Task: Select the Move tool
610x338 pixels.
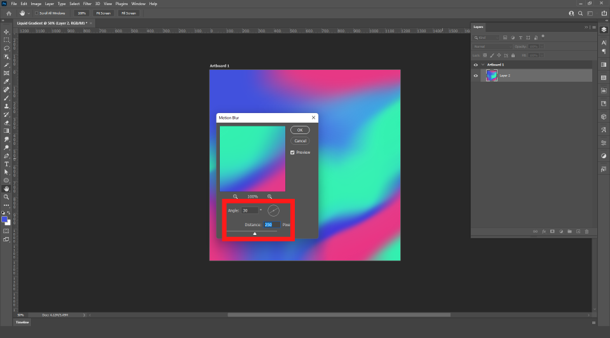Action: [x=6, y=31]
